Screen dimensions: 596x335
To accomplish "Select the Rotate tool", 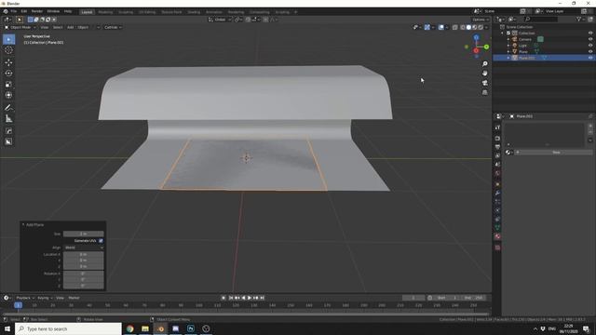I will (x=8, y=74).
